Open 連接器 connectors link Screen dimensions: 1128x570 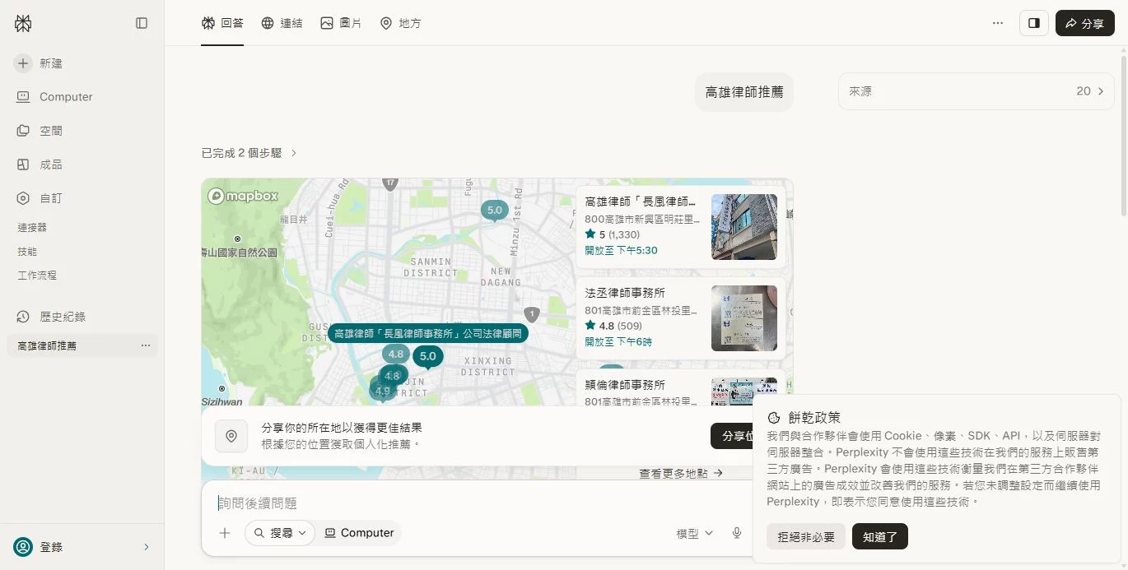(x=32, y=227)
